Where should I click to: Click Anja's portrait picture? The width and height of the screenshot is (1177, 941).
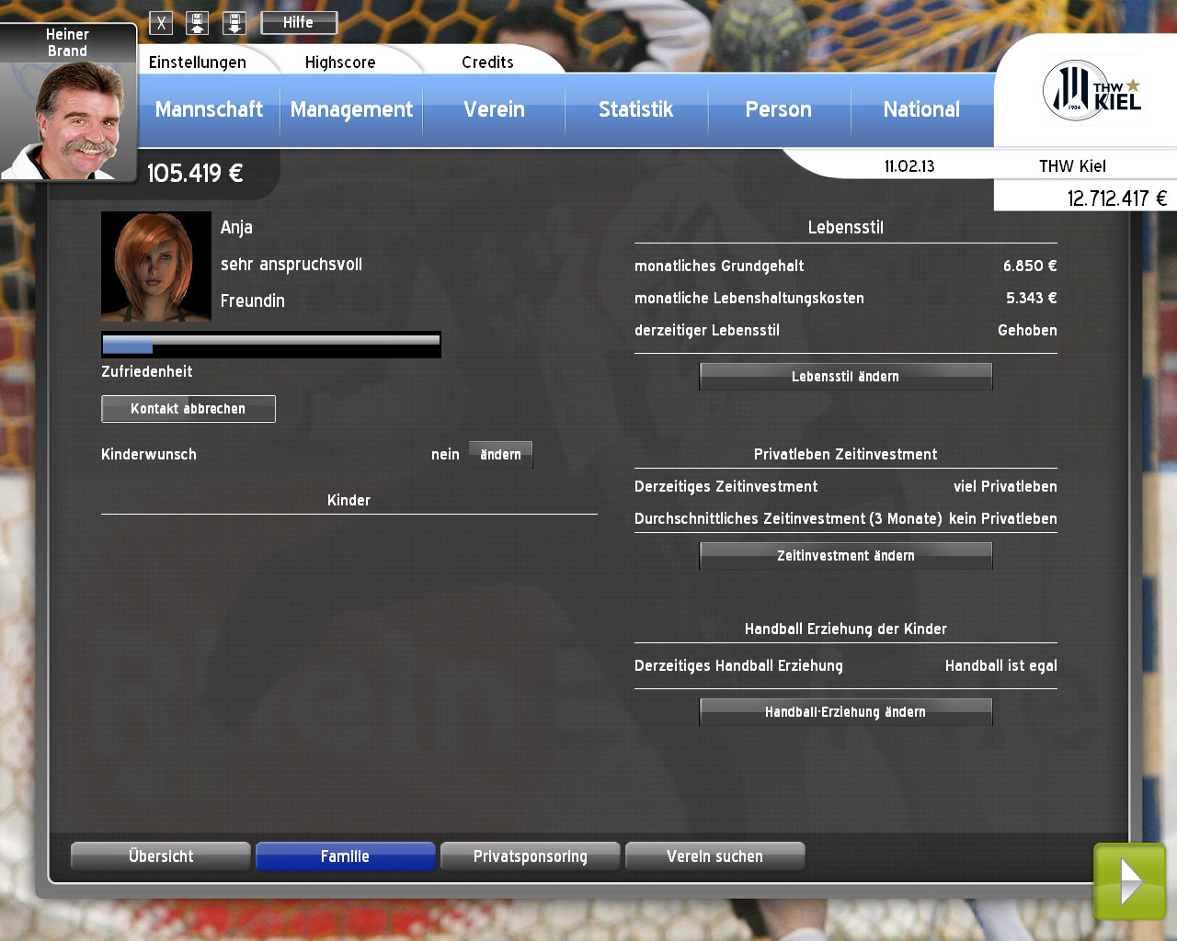tap(155, 266)
